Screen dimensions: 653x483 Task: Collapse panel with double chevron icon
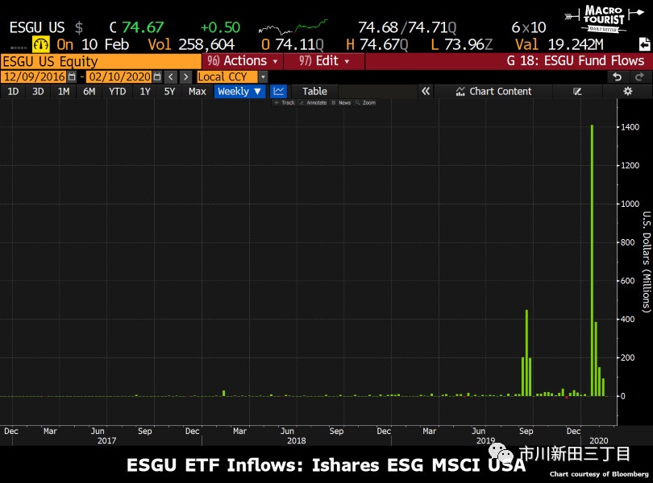(x=425, y=92)
